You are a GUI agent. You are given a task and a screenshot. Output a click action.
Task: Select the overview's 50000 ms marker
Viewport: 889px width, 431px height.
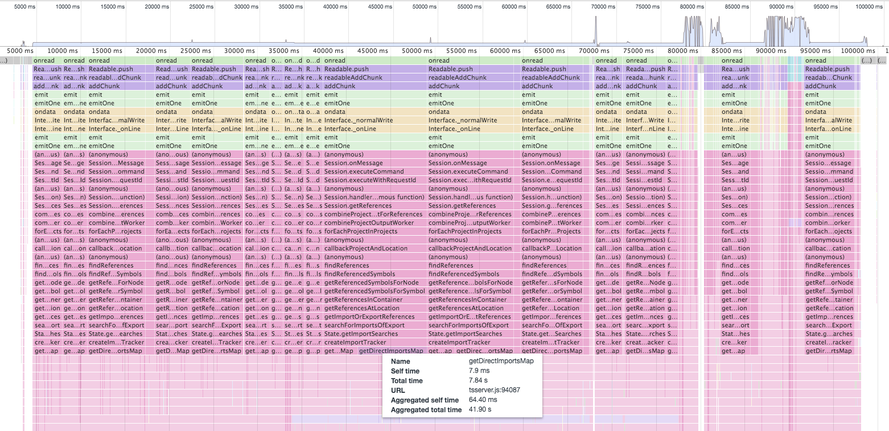425,6
